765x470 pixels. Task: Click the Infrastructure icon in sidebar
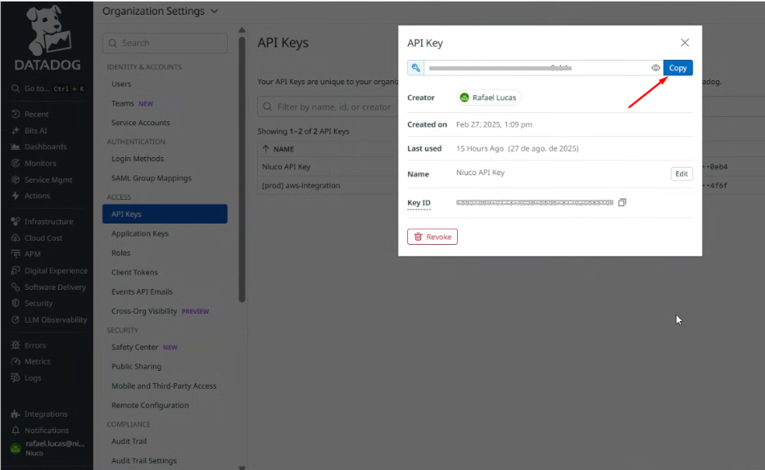pyautogui.click(x=16, y=221)
